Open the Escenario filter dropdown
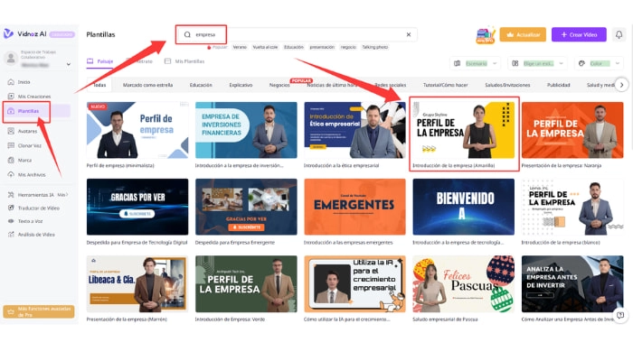The height and width of the screenshot is (361, 633). [x=475, y=63]
